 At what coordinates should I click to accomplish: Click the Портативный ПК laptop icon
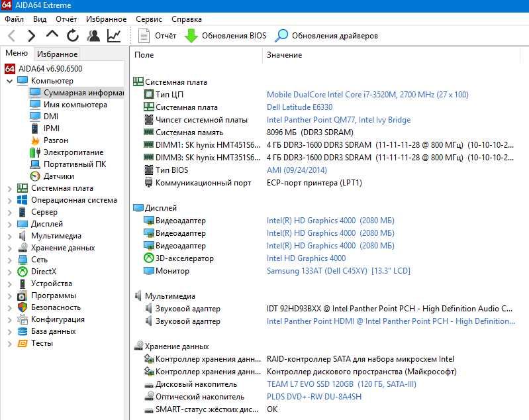pyautogui.click(x=35, y=164)
